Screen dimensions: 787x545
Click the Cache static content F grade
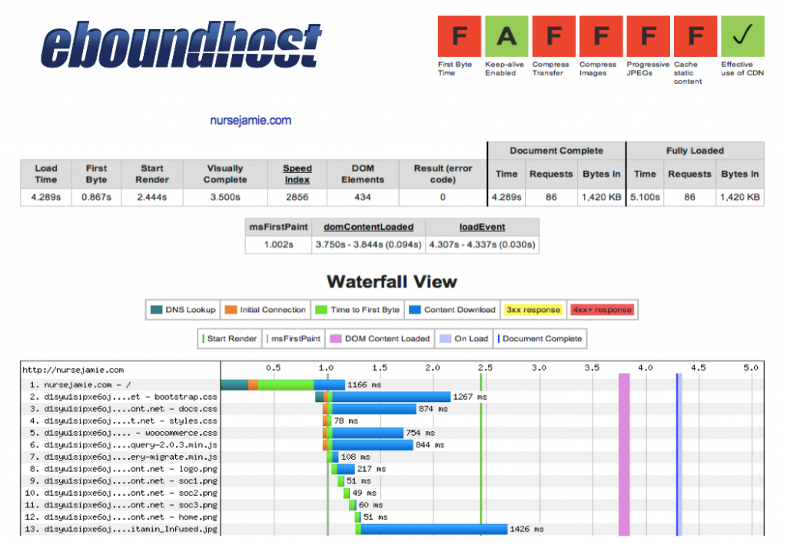tap(695, 36)
